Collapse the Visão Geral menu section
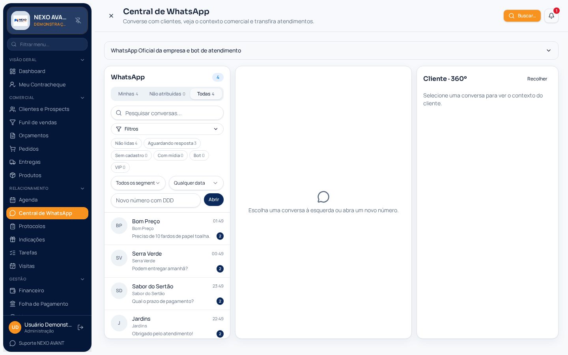Screen dimensions: 568x355 coord(47,60)
